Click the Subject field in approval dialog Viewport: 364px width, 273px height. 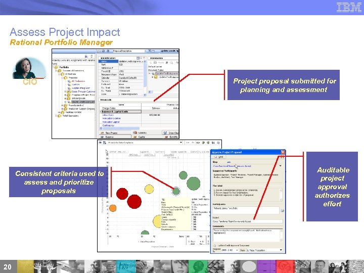[248, 221]
